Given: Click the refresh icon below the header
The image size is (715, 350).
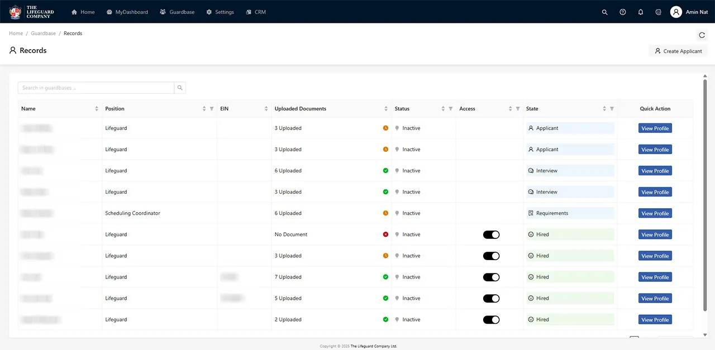Looking at the screenshot, I should [x=702, y=35].
